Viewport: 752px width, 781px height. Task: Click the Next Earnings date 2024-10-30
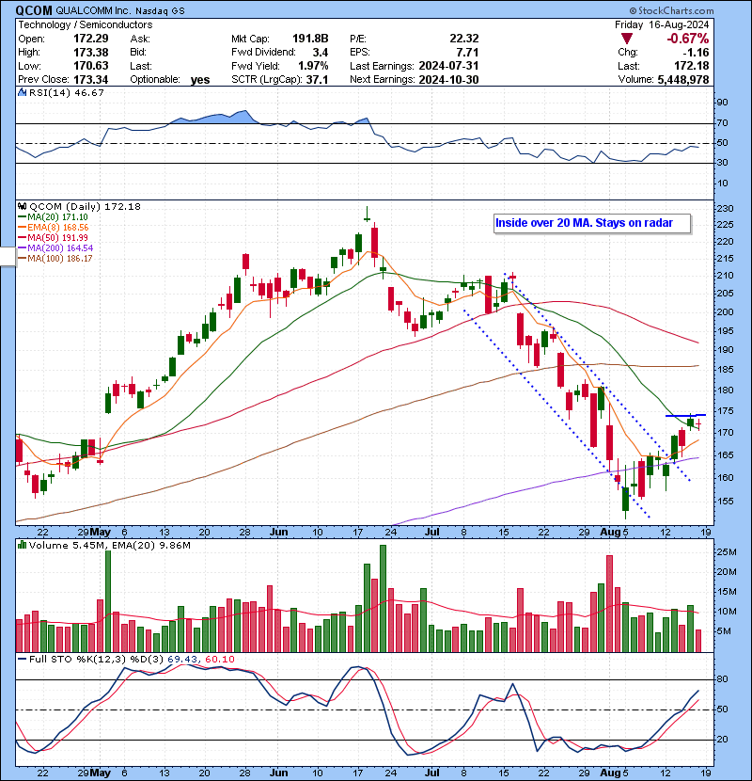pos(448,79)
